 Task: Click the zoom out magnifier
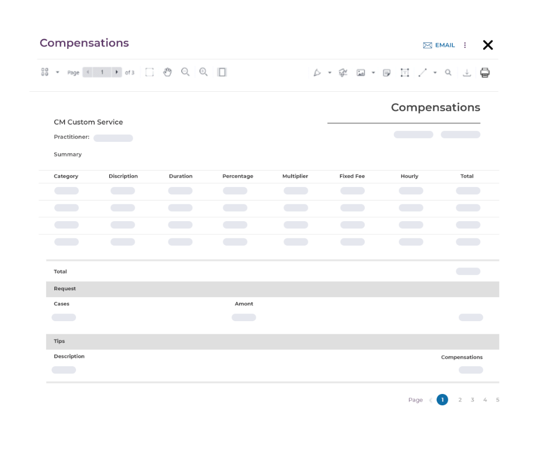coord(185,72)
